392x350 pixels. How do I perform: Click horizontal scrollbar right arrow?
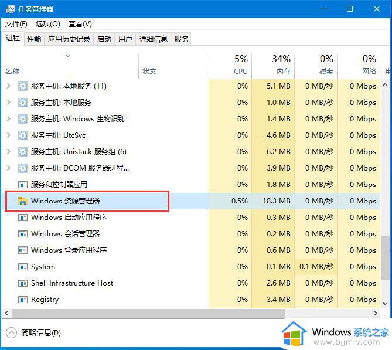tap(375, 313)
